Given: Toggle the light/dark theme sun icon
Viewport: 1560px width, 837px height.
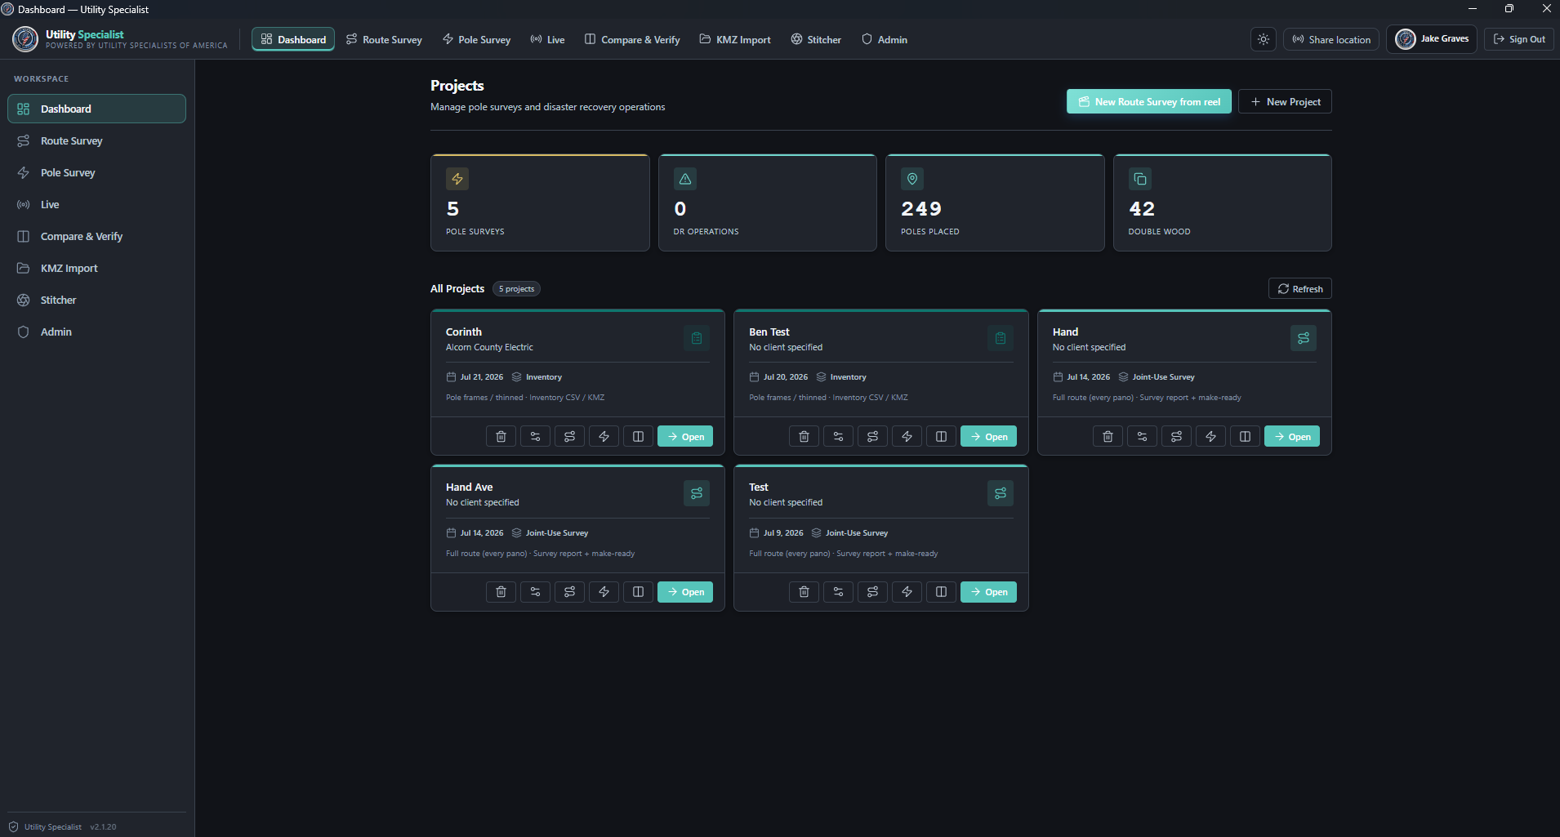Looking at the screenshot, I should pos(1264,39).
